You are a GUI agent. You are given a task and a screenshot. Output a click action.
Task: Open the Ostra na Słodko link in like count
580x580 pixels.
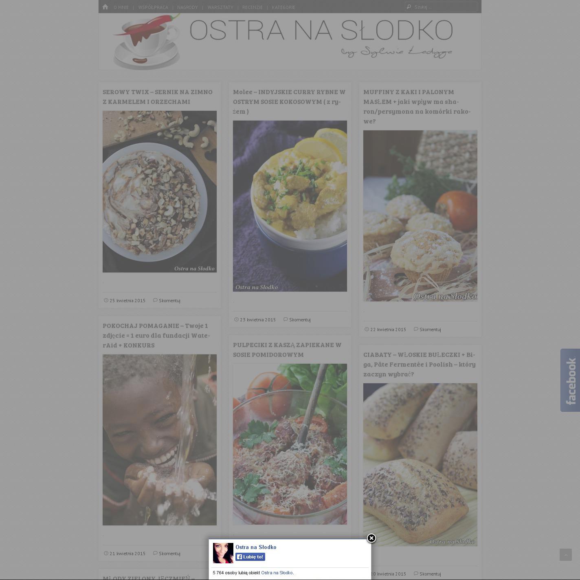(277, 573)
